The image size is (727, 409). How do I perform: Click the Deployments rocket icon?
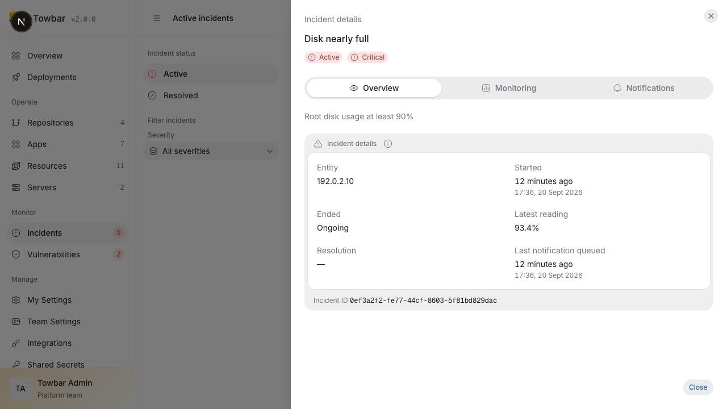[16, 77]
